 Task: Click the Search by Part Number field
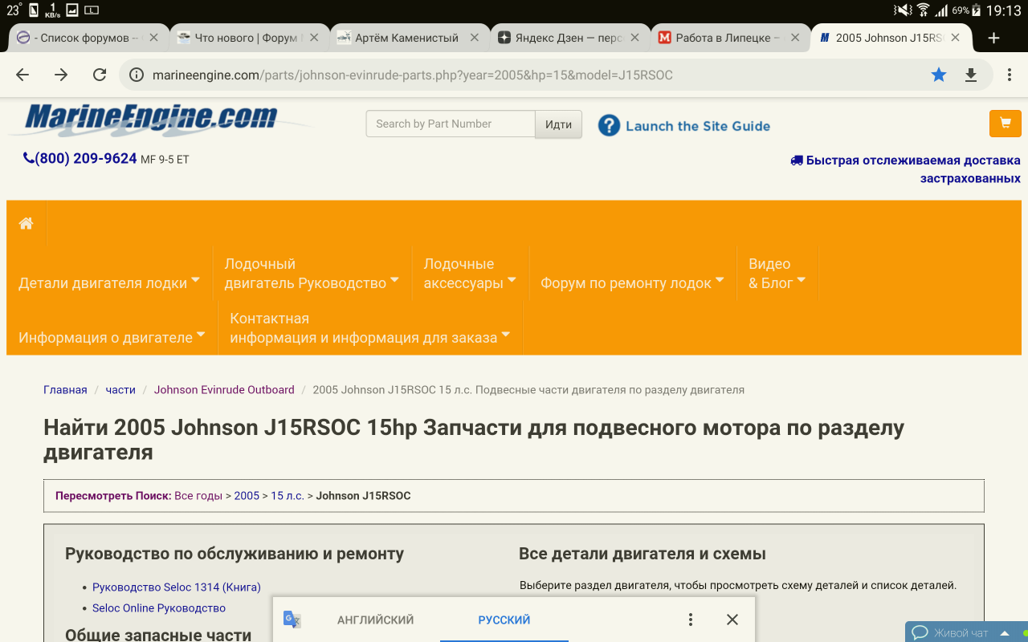click(450, 124)
